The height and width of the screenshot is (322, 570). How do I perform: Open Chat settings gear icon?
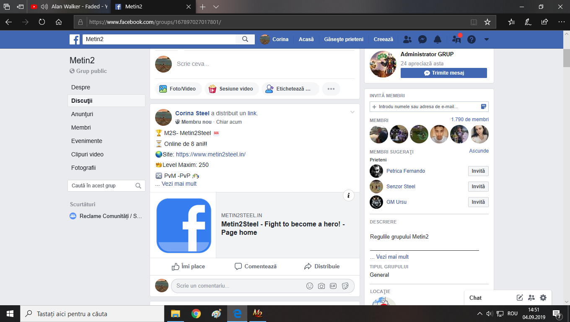coord(543,298)
